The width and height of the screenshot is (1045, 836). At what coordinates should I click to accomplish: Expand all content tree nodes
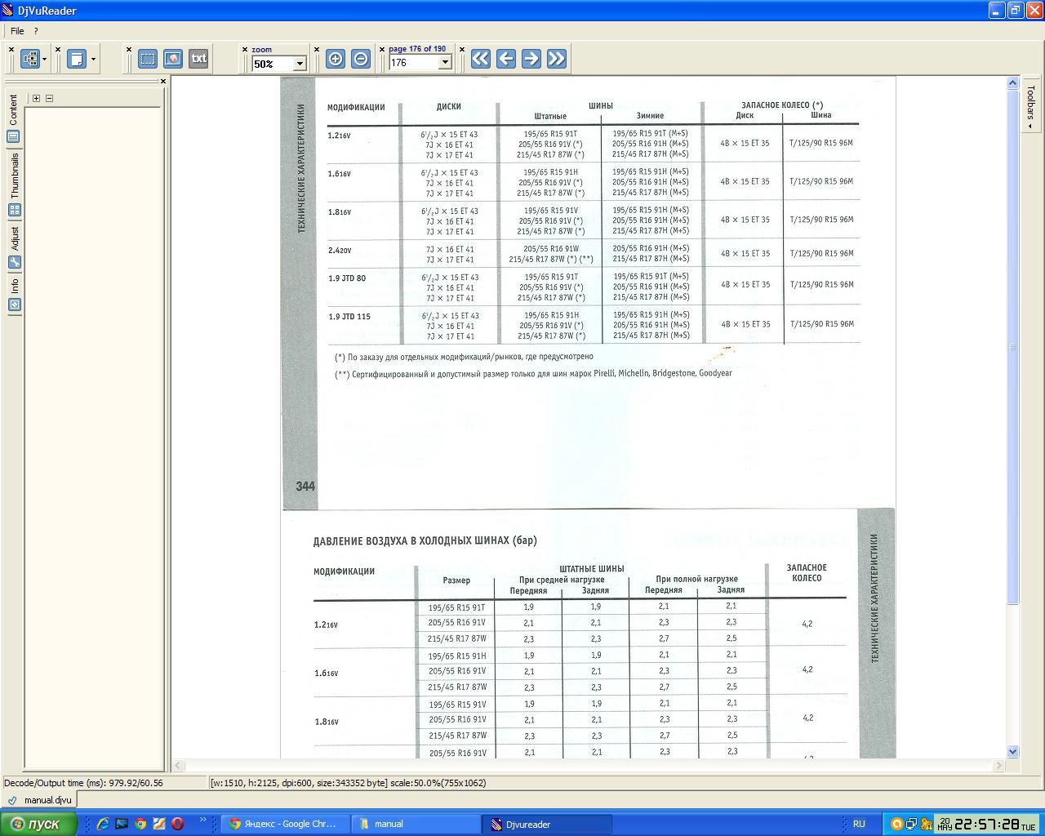[36, 98]
